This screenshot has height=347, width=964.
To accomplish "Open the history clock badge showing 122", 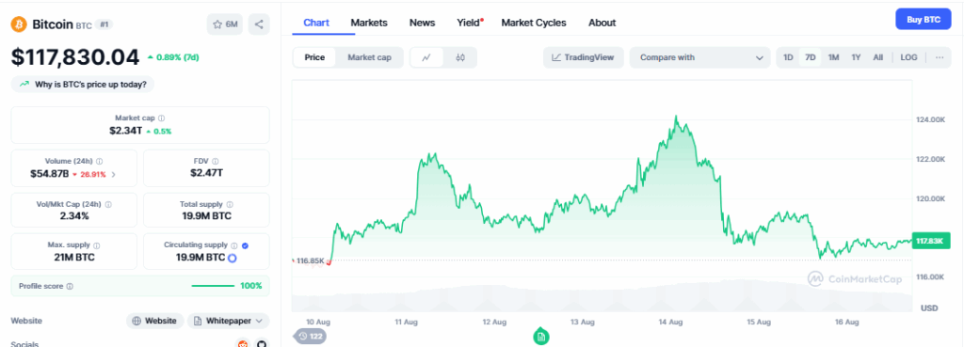I will 311,336.
